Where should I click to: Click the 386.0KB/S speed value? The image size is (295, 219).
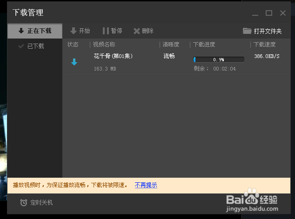tap(267, 56)
